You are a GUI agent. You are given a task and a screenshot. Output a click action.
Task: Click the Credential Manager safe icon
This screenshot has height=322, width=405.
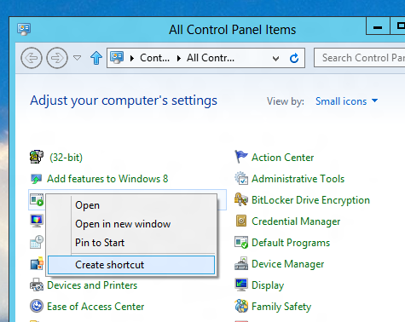click(241, 221)
